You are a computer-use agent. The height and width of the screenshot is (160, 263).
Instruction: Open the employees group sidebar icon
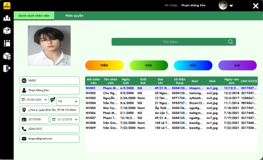(7, 18)
